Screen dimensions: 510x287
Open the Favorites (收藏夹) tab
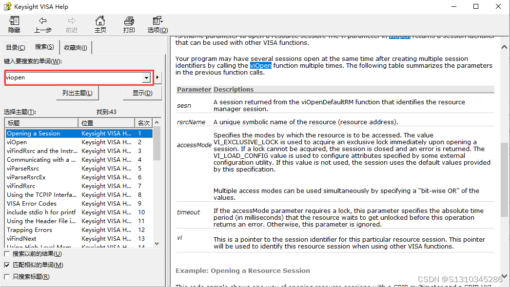click(76, 48)
